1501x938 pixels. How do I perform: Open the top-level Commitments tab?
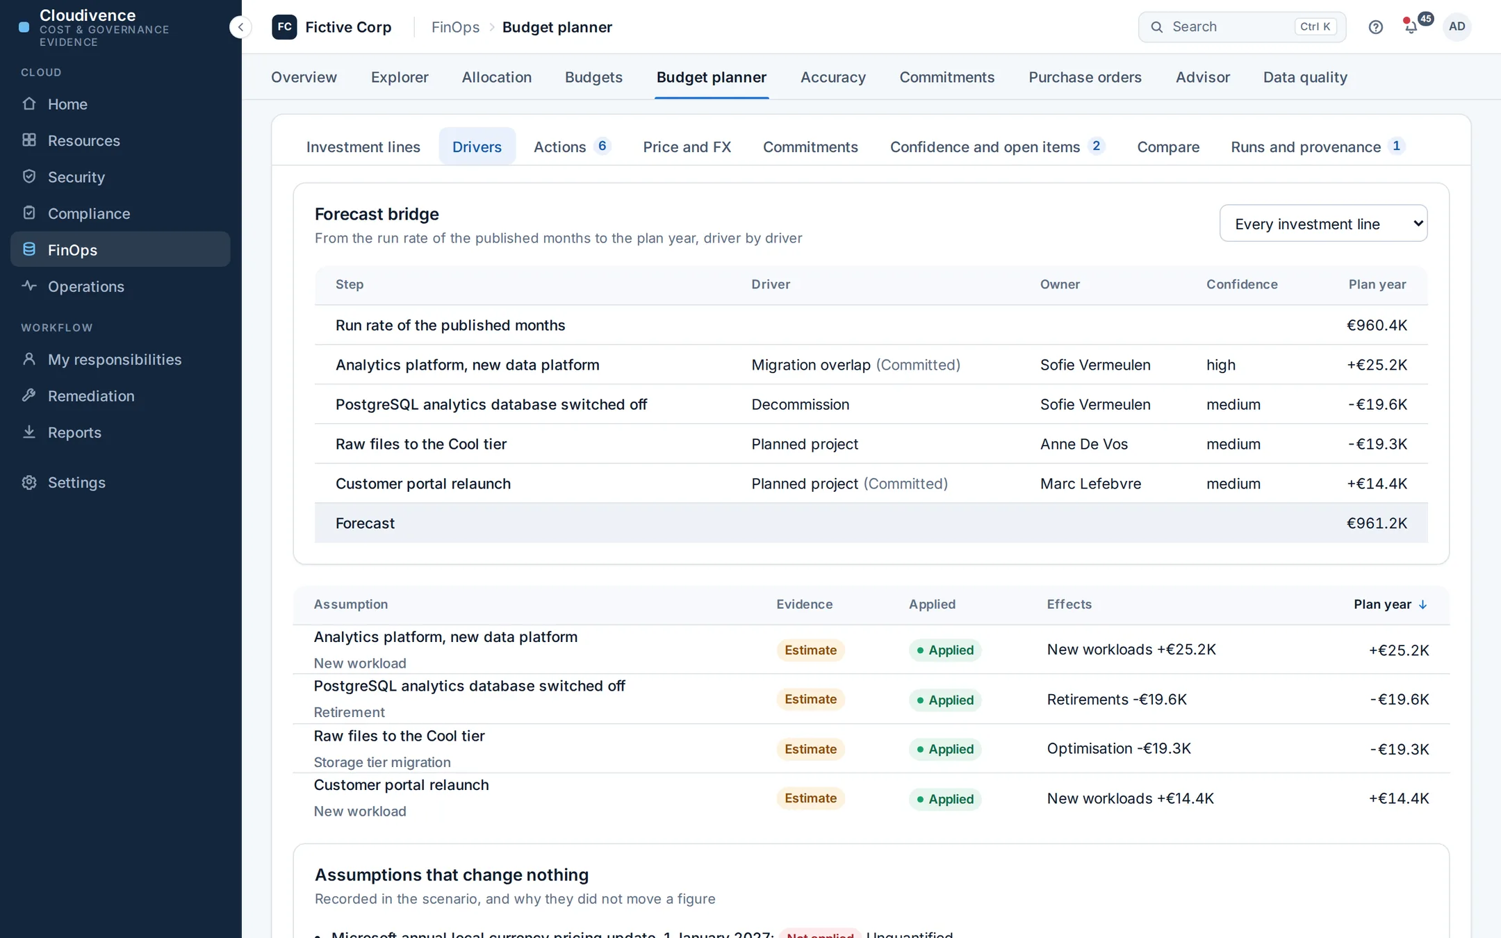[947, 77]
